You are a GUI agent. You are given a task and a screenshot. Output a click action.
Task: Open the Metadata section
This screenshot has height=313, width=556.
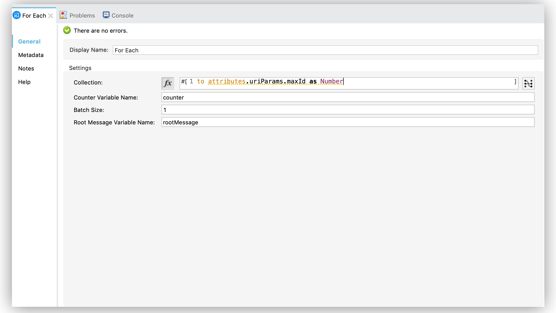coord(31,55)
